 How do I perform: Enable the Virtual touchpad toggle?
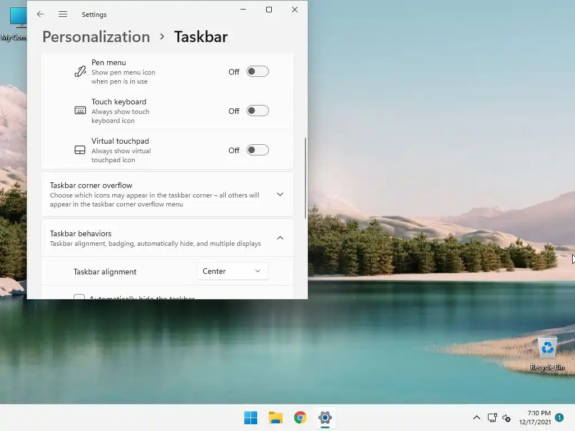[257, 150]
